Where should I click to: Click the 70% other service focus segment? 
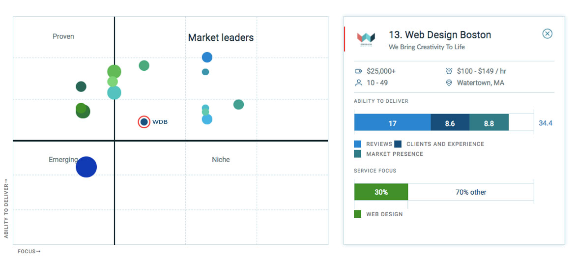pos(471,192)
